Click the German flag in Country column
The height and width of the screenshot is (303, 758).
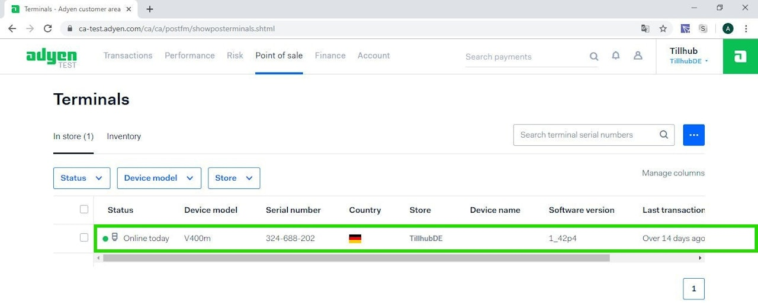(355, 239)
